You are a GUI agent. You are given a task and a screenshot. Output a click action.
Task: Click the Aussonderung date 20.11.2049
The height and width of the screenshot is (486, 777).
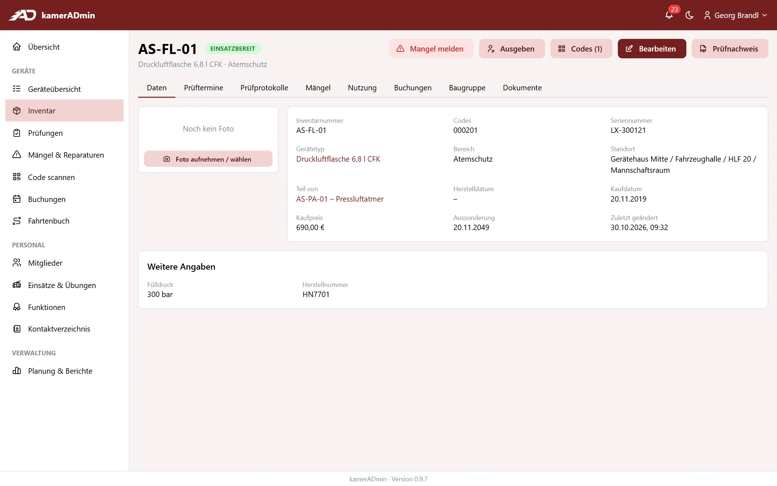(x=471, y=228)
